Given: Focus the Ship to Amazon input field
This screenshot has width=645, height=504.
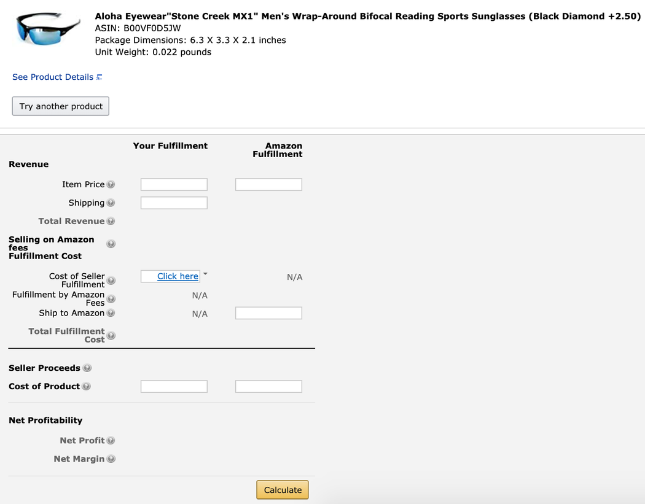Looking at the screenshot, I should [268, 313].
